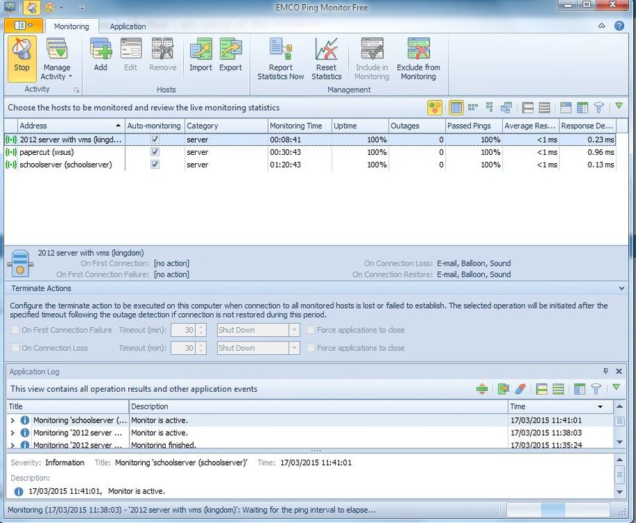Click Exclude from Monitoring

[x=418, y=59]
